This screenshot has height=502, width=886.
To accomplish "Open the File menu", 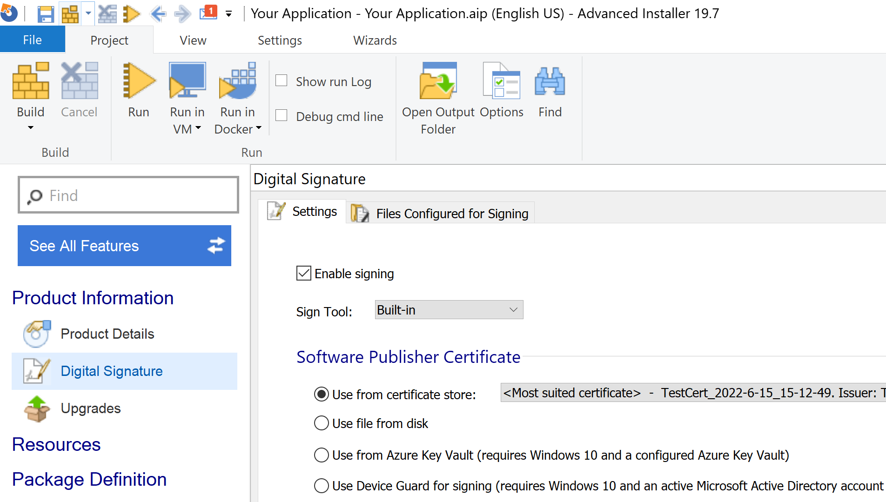I will point(33,40).
